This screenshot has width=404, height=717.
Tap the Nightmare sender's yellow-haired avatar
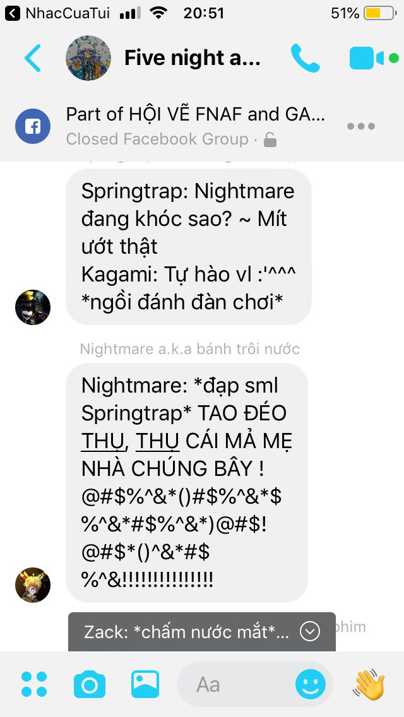32,585
